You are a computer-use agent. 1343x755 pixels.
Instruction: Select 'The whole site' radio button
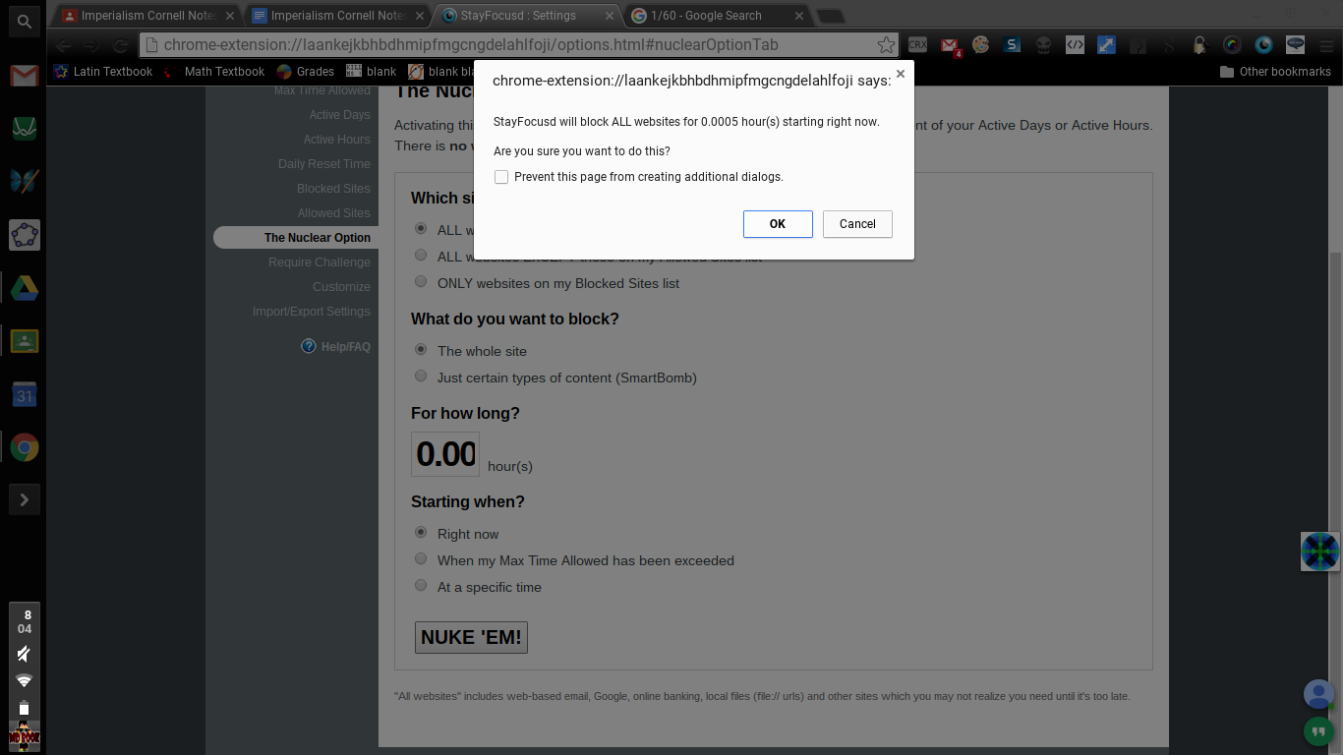coord(421,349)
